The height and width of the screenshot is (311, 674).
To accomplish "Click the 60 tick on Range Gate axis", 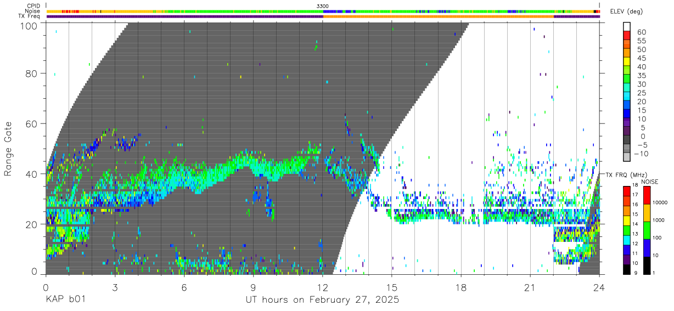I will click(x=32, y=123).
